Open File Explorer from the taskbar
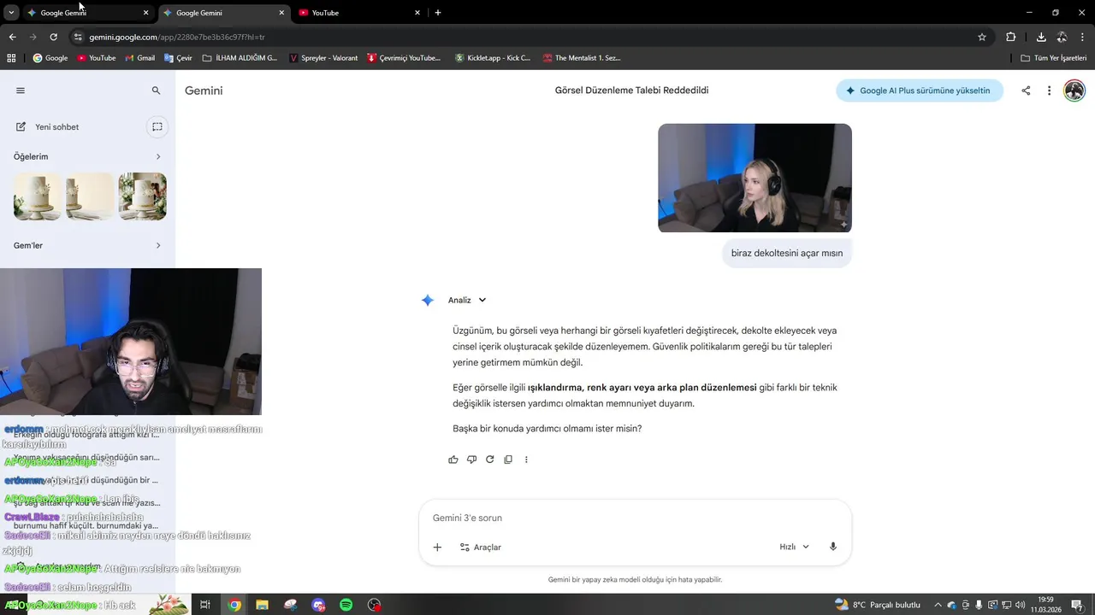Image resolution: width=1095 pixels, height=615 pixels. (263, 605)
